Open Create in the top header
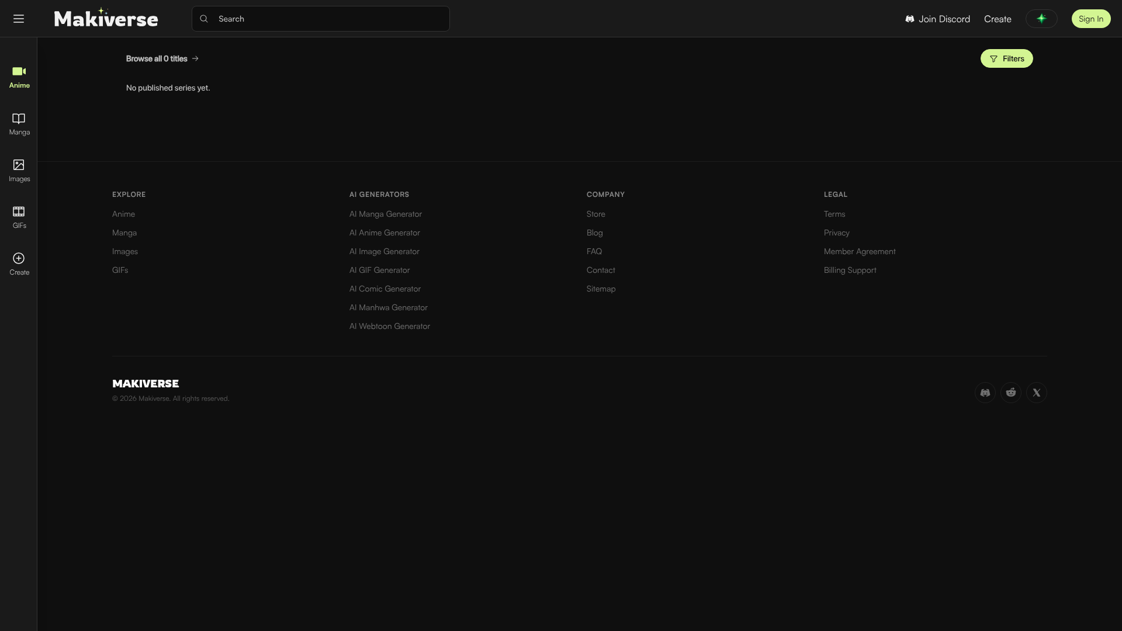The image size is (1122, 631). (998, 19)
